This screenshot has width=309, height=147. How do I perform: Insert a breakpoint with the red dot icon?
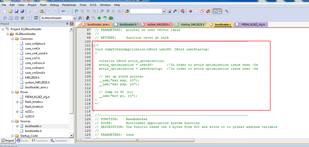pyautogui.click(x=190, y=11)
